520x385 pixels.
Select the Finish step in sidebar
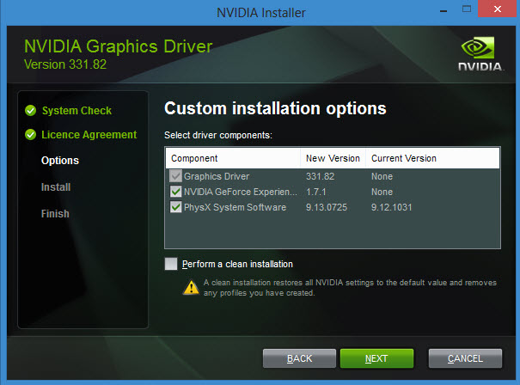55,213
